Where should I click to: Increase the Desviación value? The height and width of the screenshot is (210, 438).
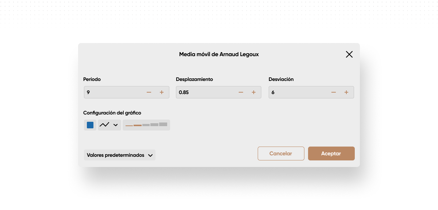(x=346, y=92)
